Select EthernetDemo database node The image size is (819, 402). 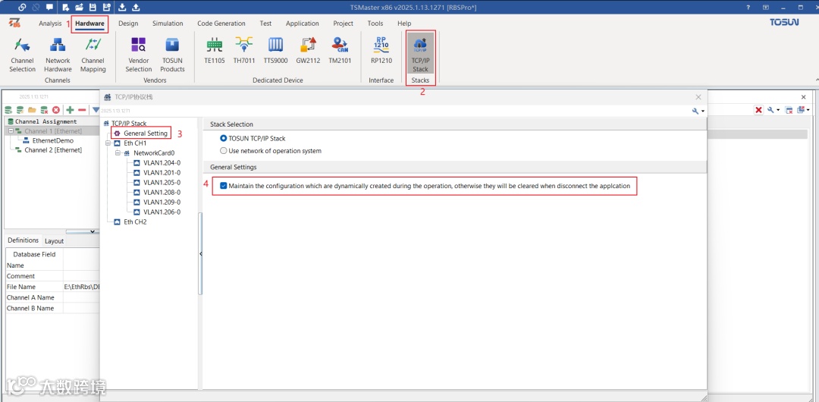[53, 140]
